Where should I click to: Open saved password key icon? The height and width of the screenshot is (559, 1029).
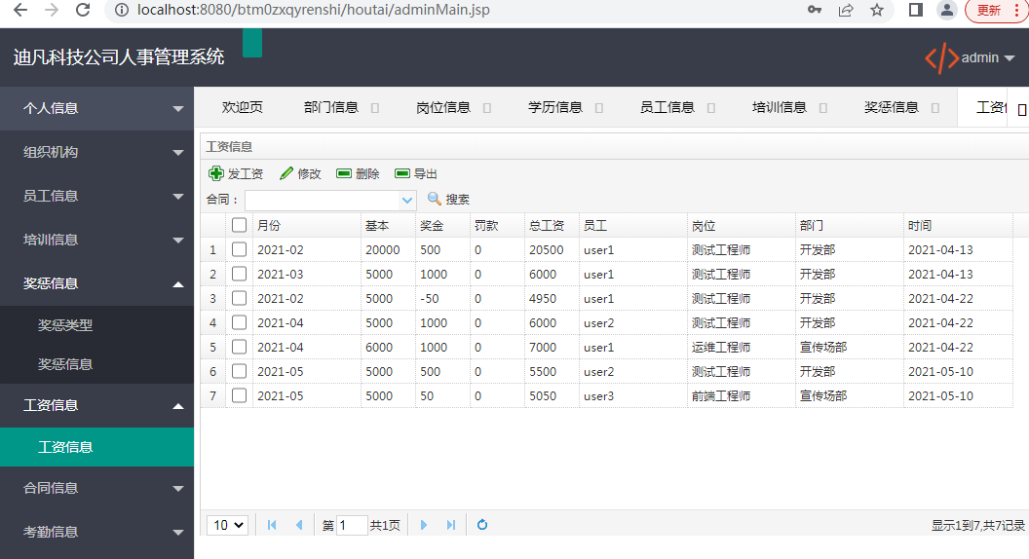[815, 10]
